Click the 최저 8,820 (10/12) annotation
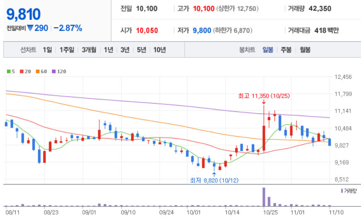Viewport: 361px width, 224px height. (x=214, y=180)
